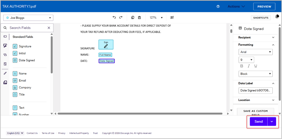Collapse the Formatting section

tap(273, 45)
